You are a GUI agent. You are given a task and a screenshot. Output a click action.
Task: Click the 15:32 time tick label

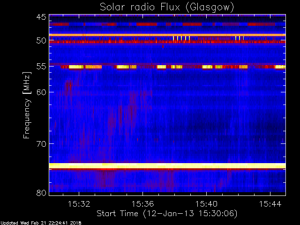coord(79,204)
